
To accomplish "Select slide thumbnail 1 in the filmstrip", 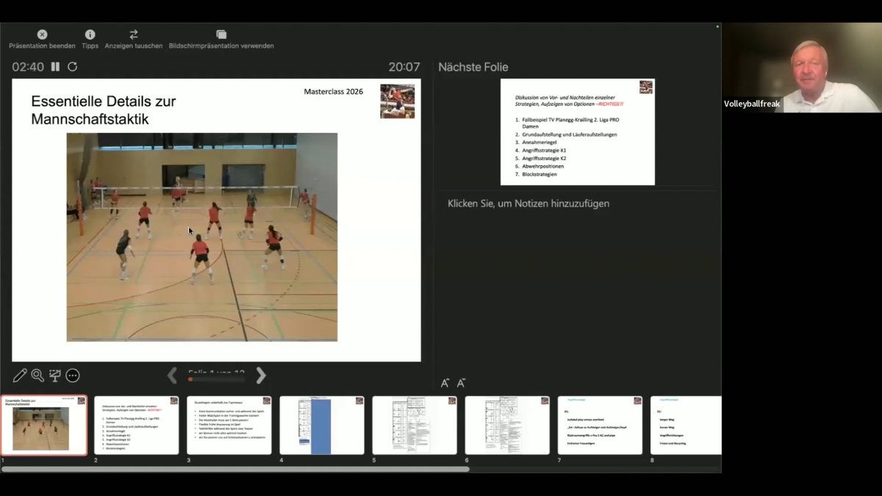I will coord(44,425).
